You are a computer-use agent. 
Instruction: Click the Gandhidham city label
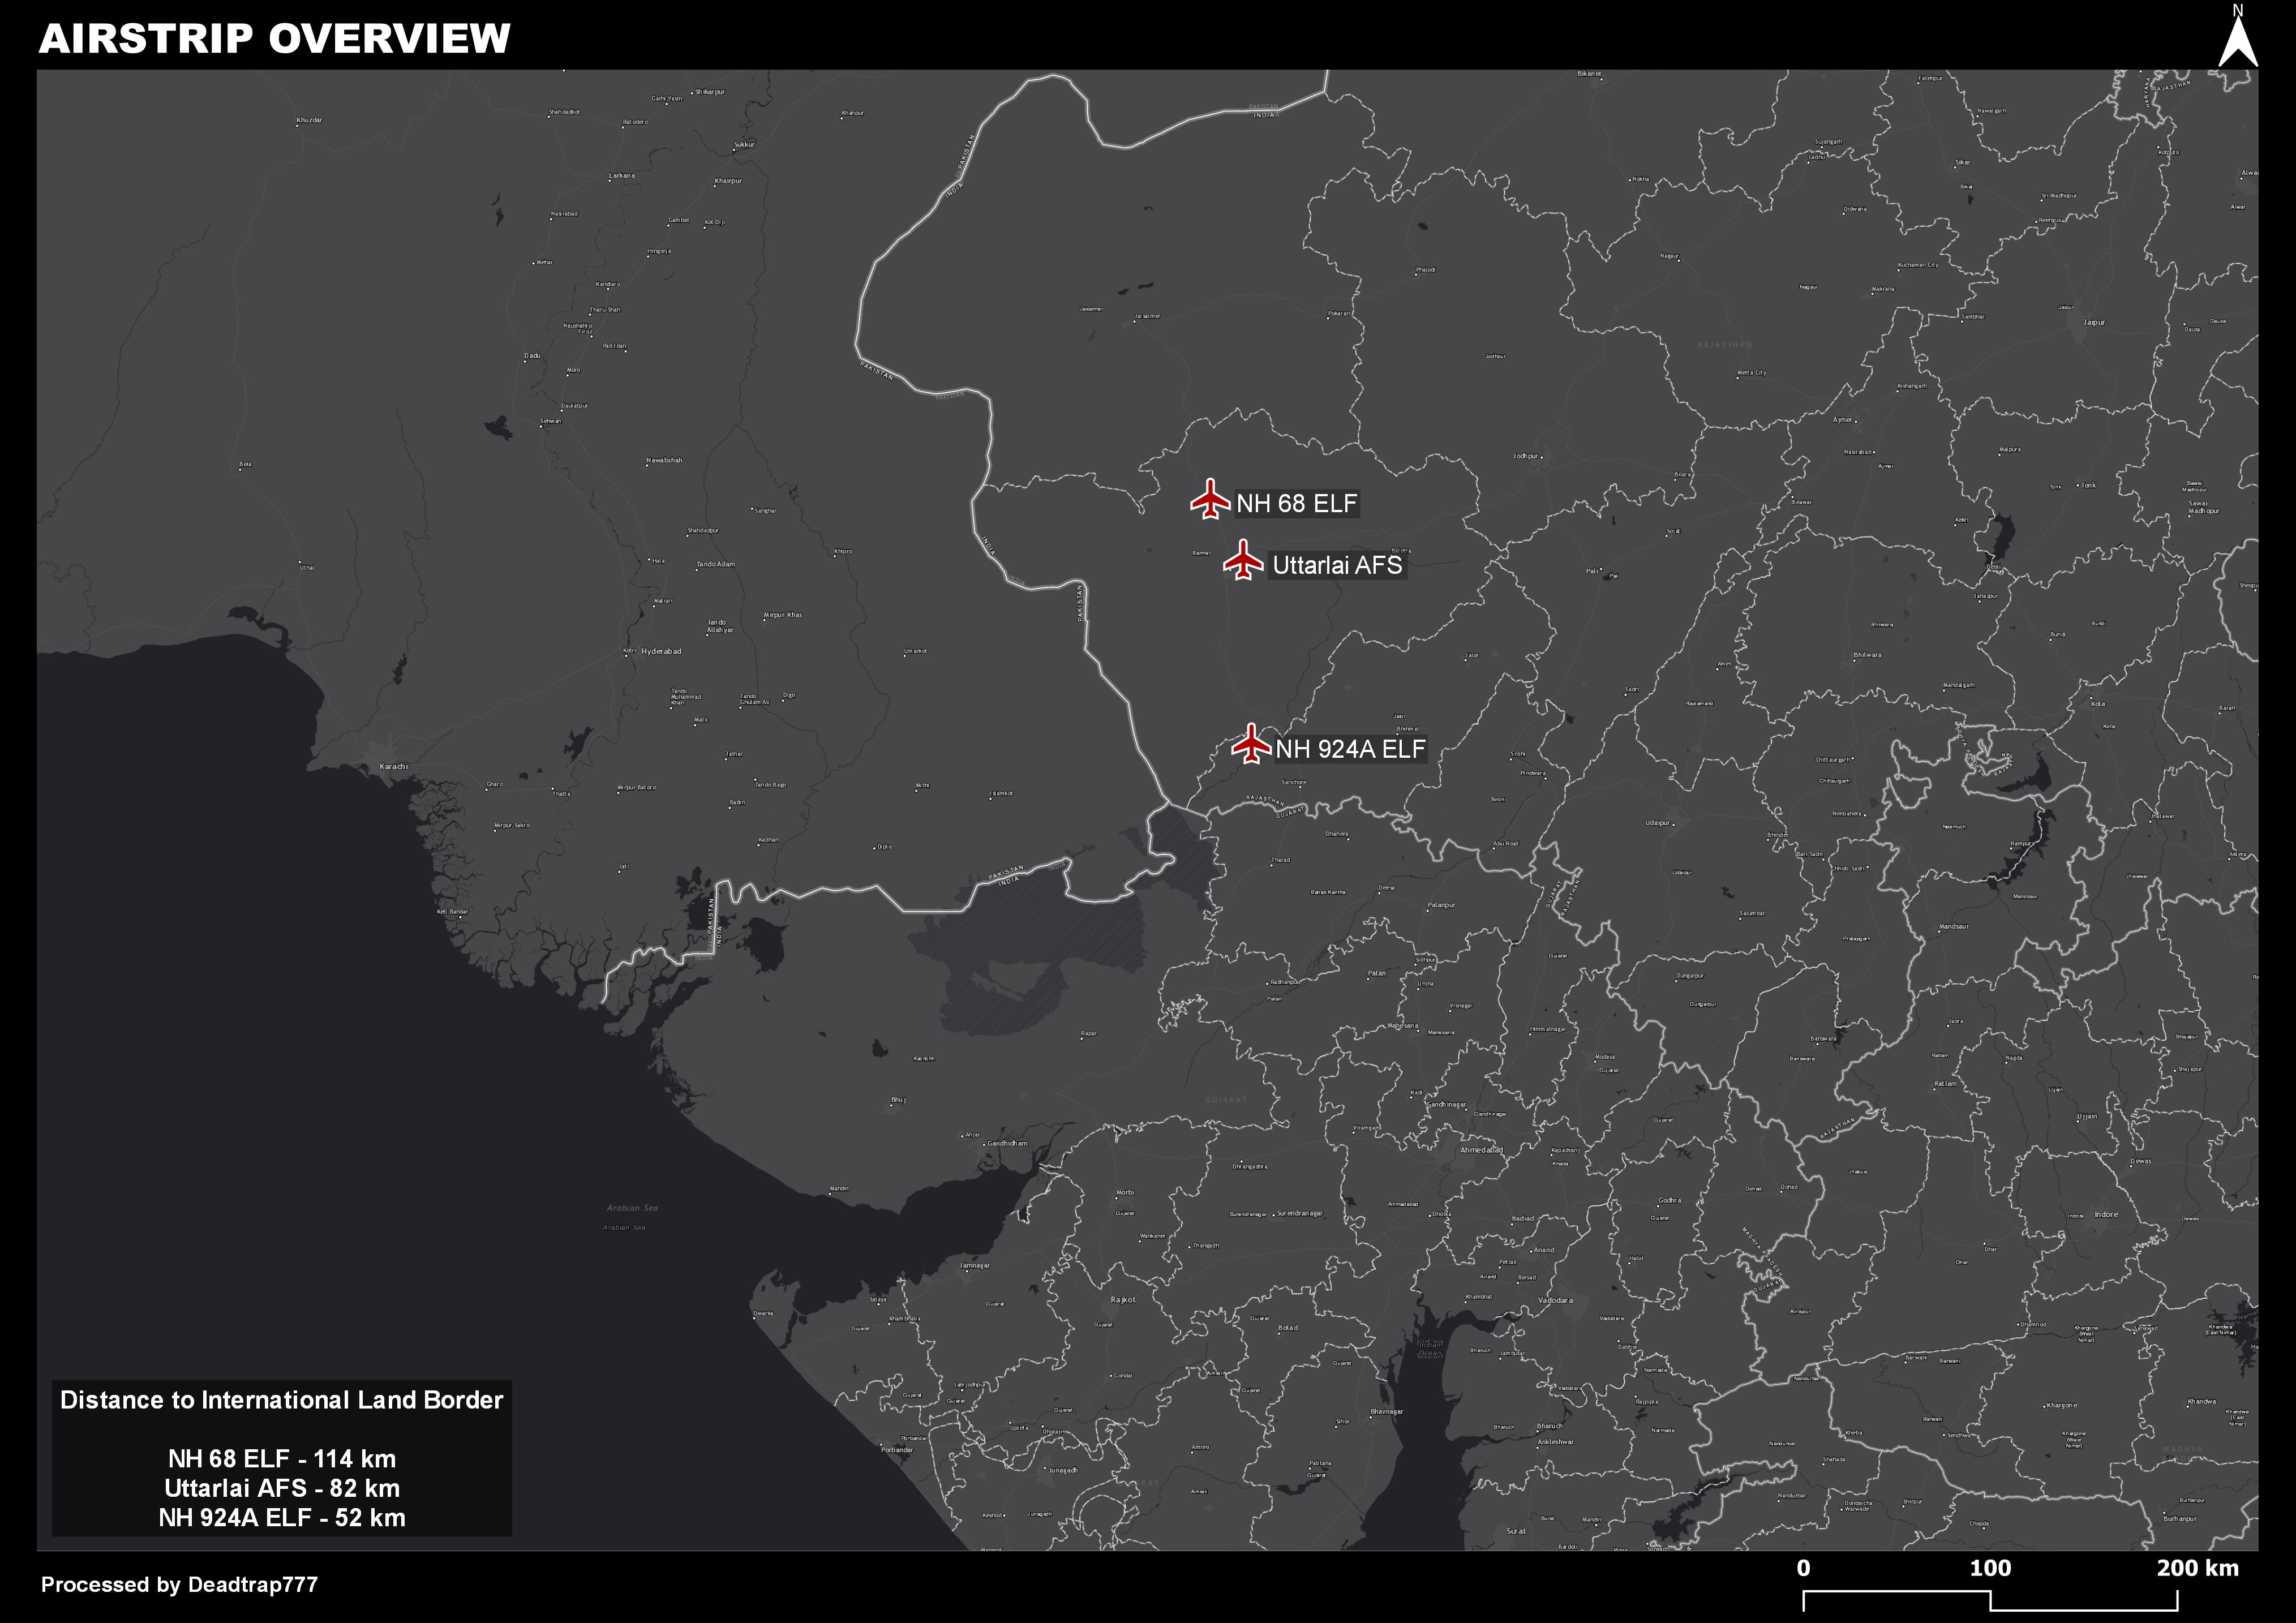[1007, 1143]
